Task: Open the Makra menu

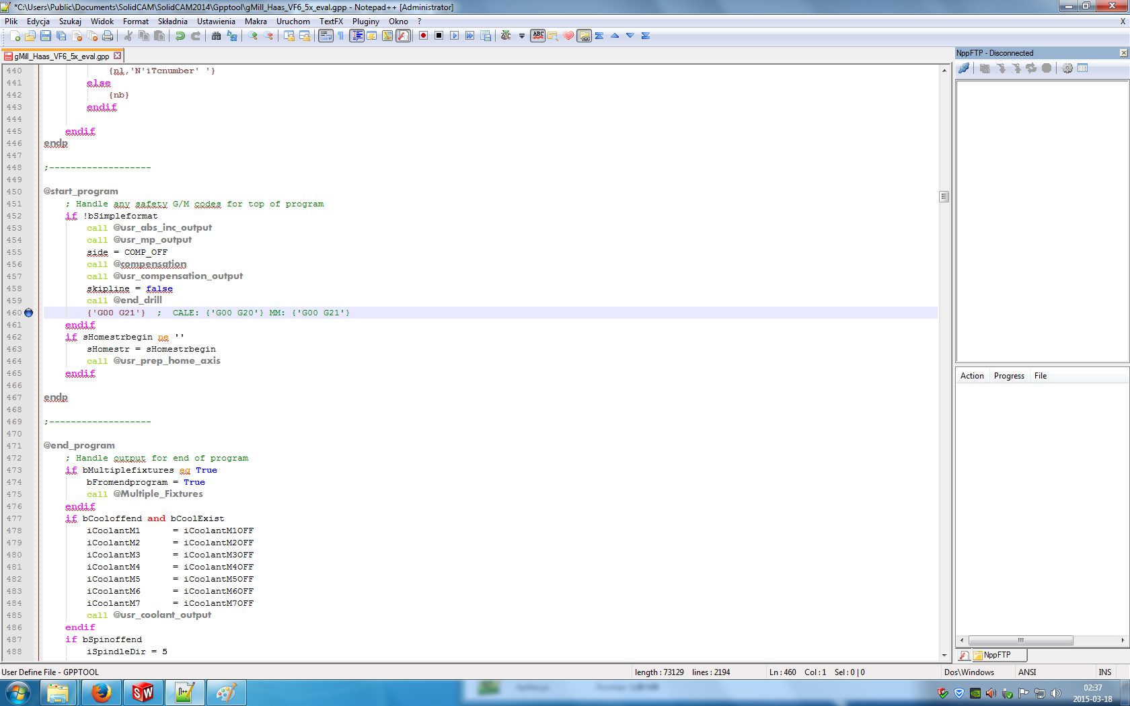Action: [256, 21]
